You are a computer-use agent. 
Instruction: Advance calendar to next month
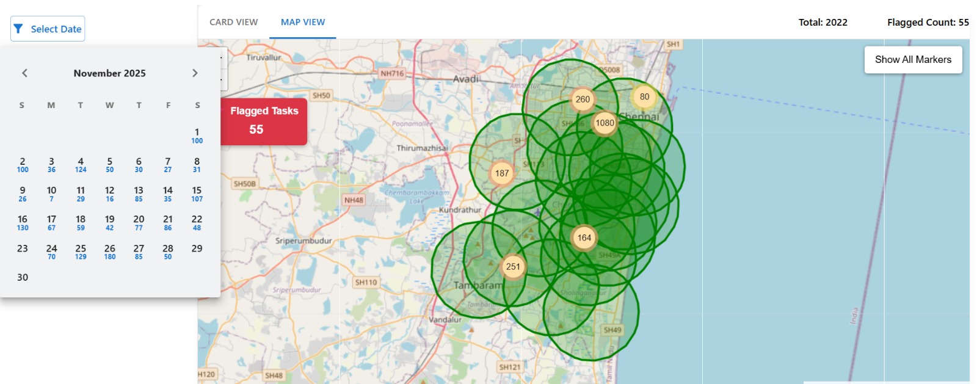(x=195, y=73)
